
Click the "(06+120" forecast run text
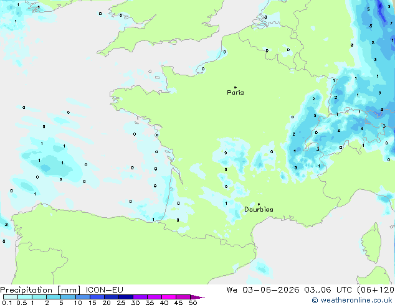point(375,290)
